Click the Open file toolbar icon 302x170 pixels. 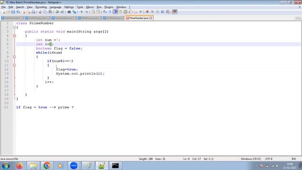tap(8, 12)
